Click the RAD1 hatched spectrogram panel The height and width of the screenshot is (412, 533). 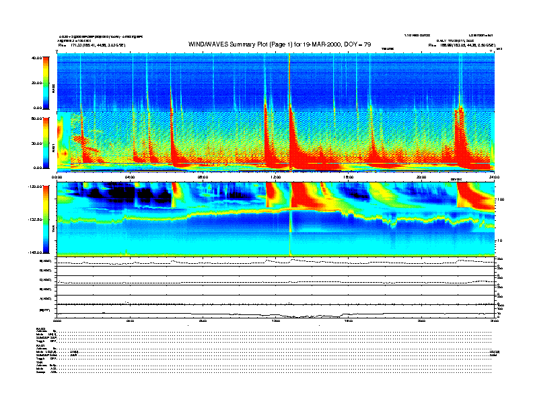pyautogui.click(x=276, y=141)
